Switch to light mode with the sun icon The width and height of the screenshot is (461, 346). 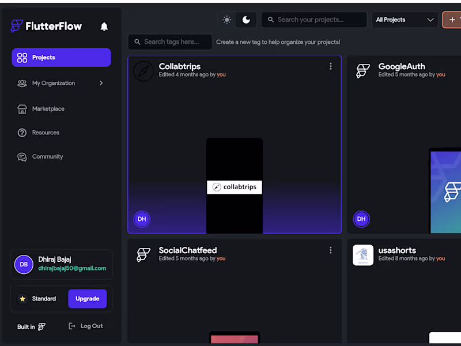pos(227,19)
